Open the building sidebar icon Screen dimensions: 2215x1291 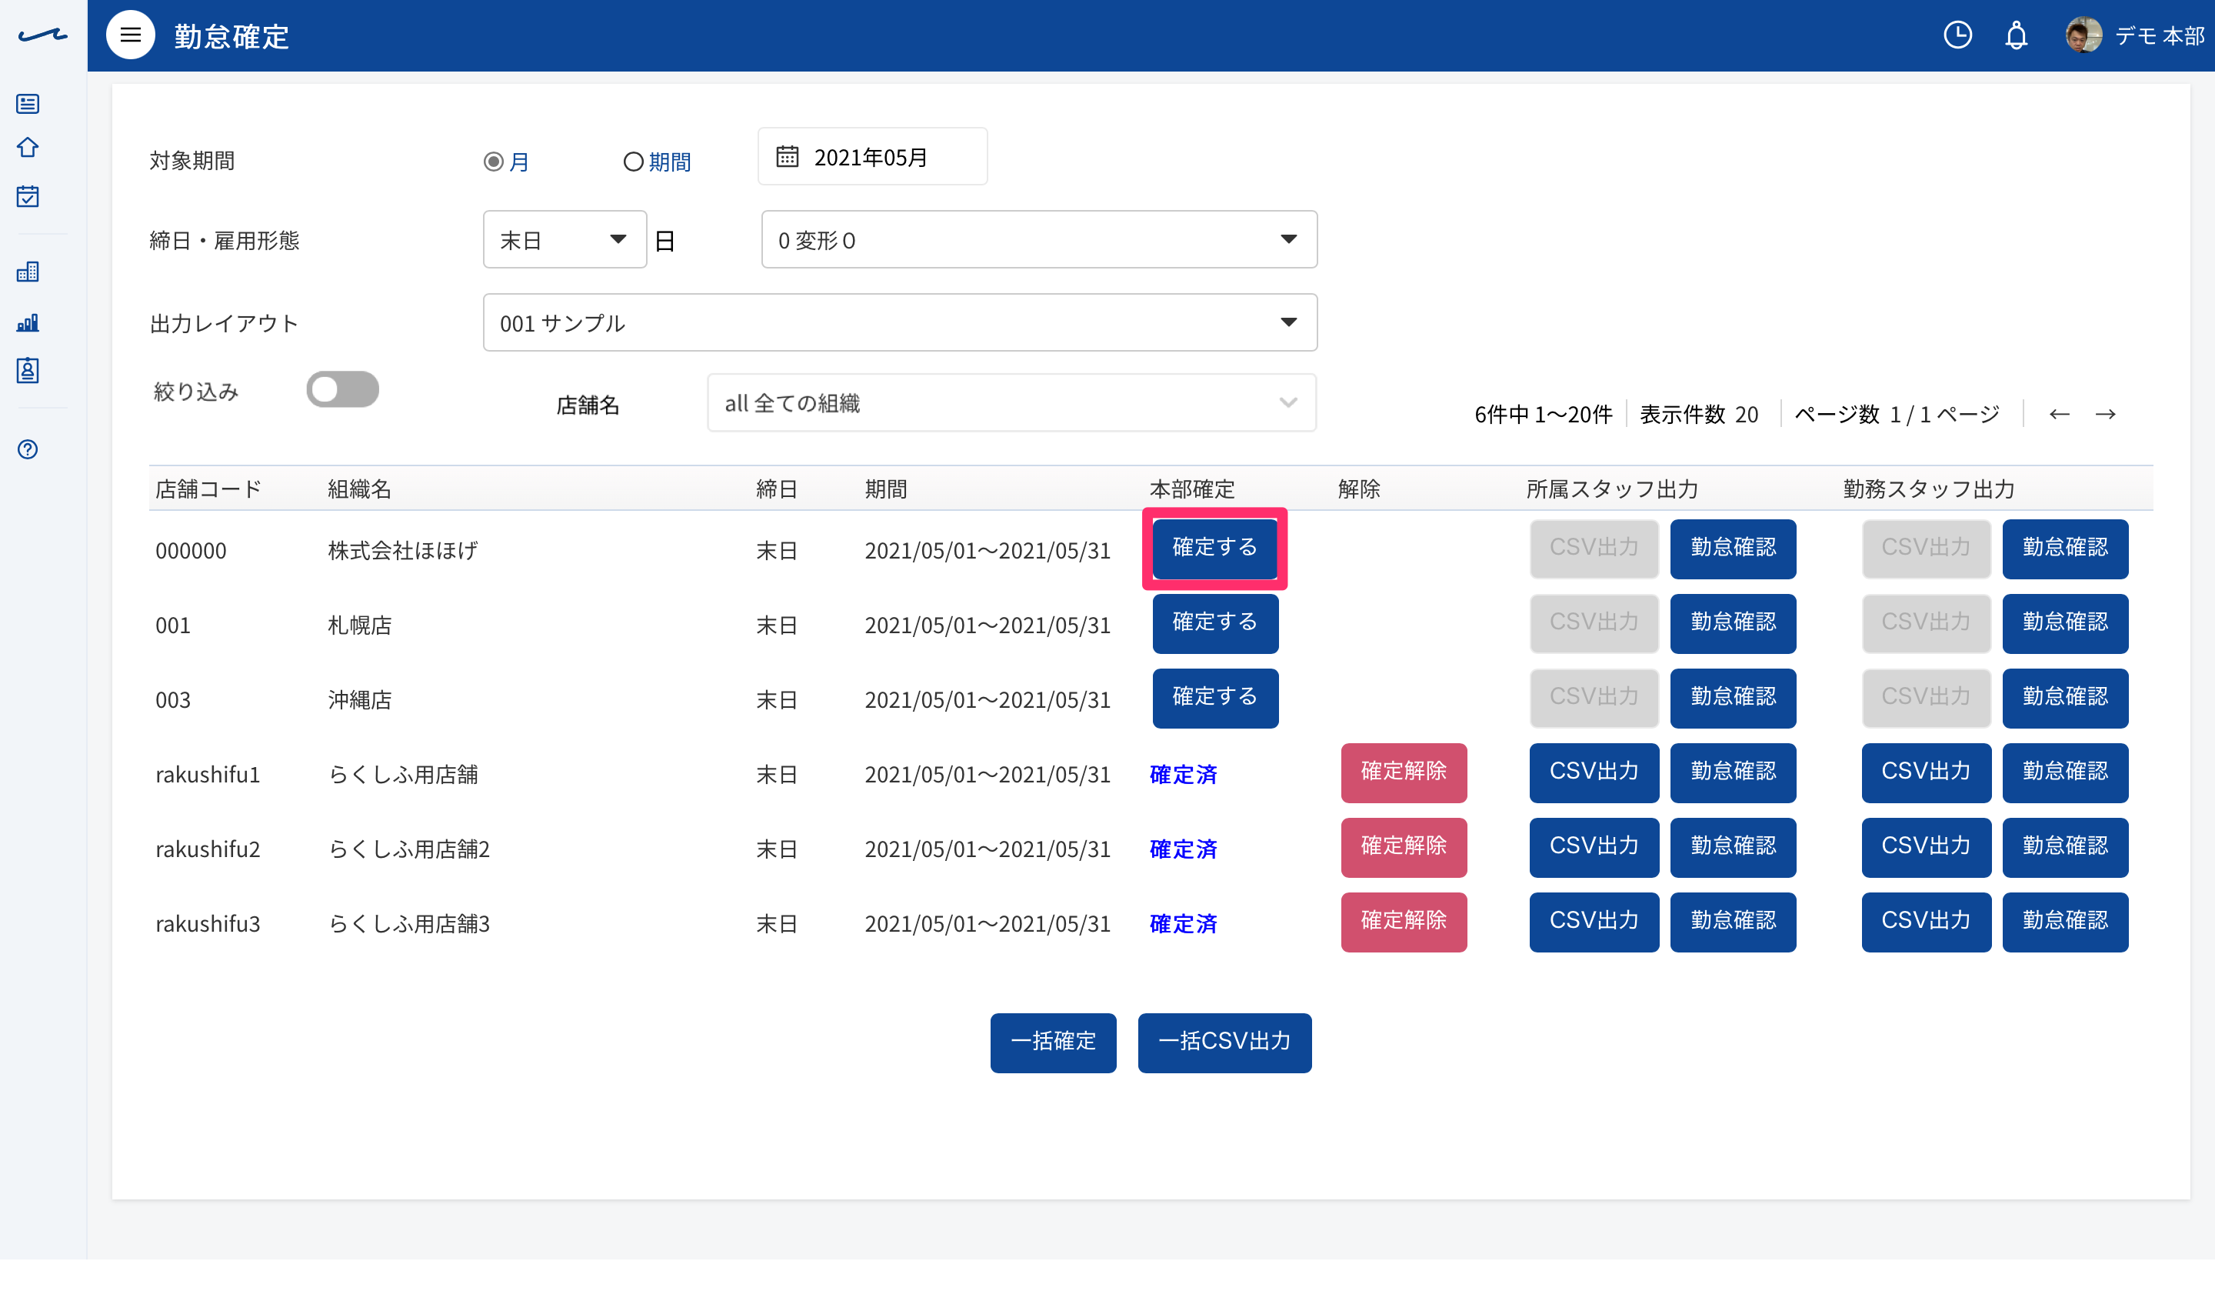28,272
